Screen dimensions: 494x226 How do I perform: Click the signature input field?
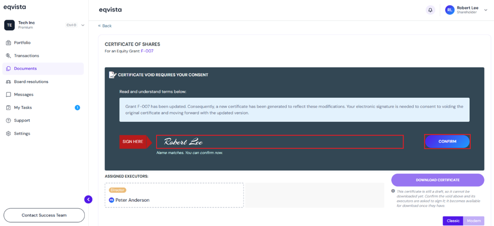pyautogui.click(x=280, y=141)
